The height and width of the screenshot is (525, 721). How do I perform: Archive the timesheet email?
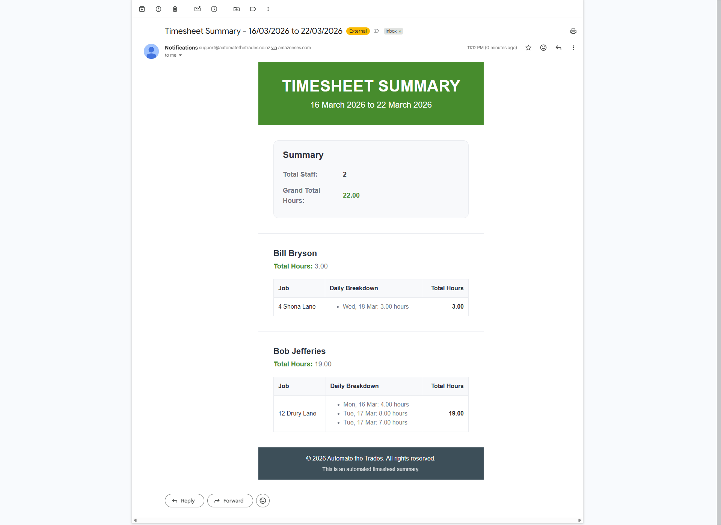pos(142,9)
